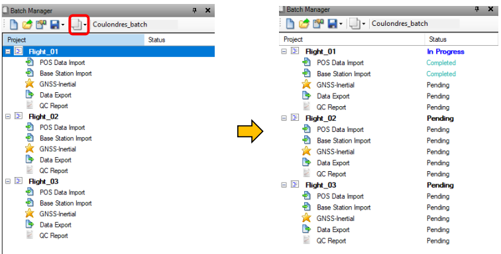501x254 pixels.
Task: Pin the left Batch Manager panel
Action: pyautogui.click(x=194, y=11)
